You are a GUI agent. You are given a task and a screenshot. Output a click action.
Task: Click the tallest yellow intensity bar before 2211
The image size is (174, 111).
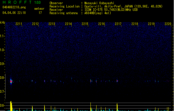11,106
